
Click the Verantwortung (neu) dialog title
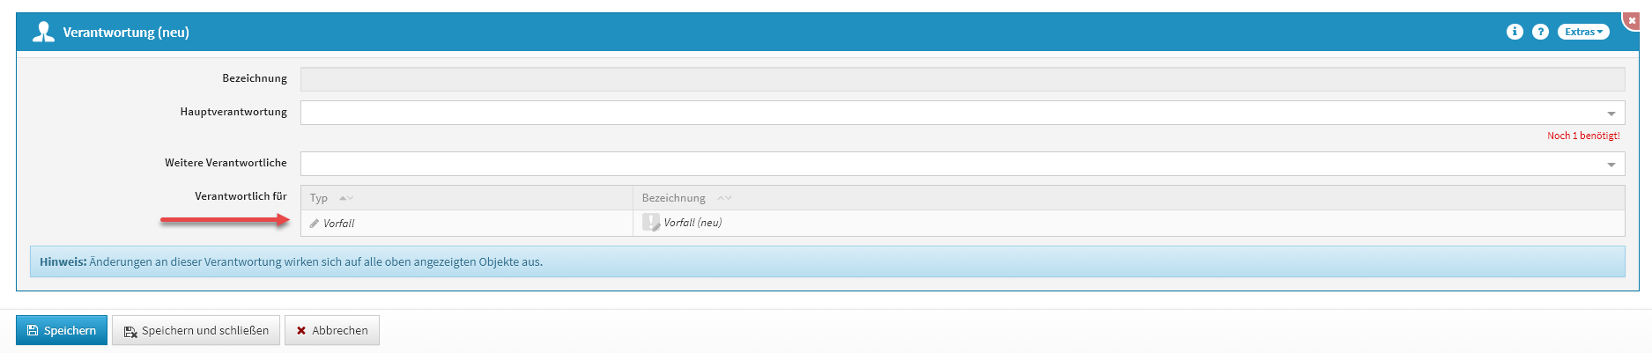click(126, 33)
